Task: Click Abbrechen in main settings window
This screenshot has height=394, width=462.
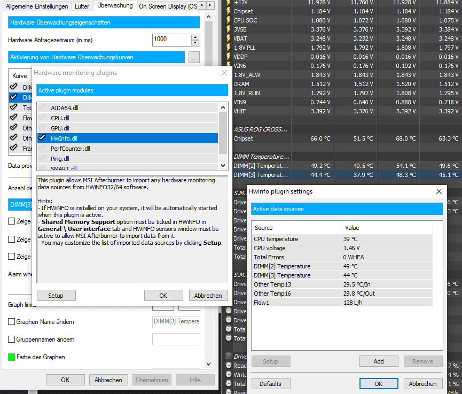Action: pyautogui.click(x=108, y=380)
